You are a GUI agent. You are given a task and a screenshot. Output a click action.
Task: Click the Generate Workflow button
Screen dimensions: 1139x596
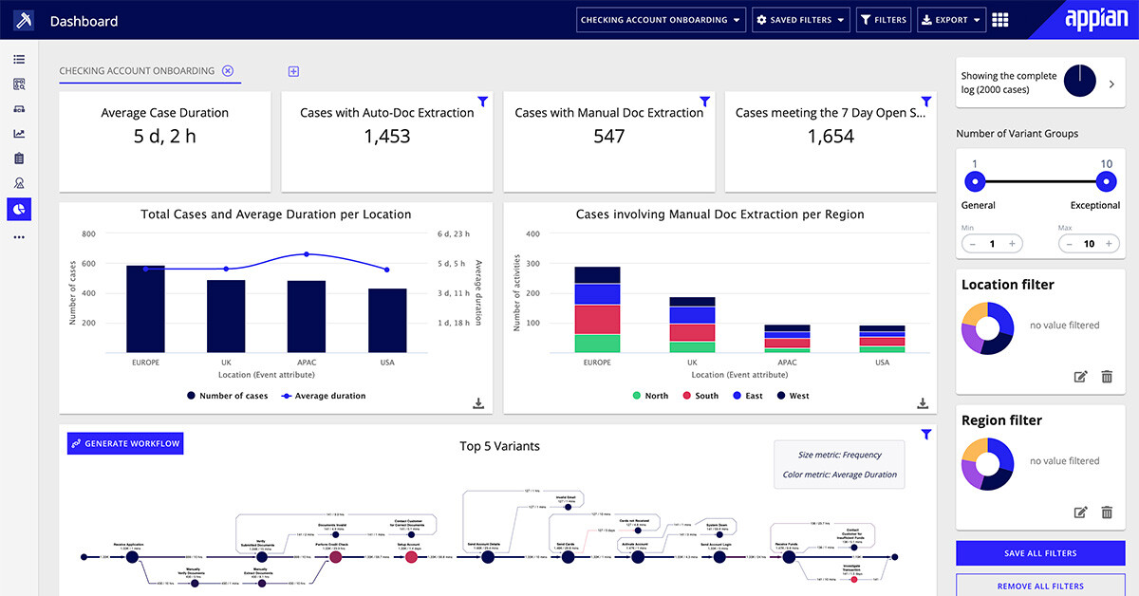click(x=124, y=443)
